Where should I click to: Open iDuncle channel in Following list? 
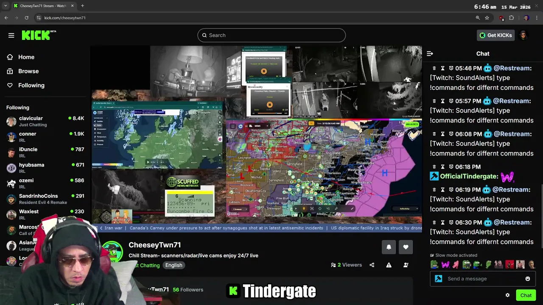pyautogui.click(x=45, y=152)
